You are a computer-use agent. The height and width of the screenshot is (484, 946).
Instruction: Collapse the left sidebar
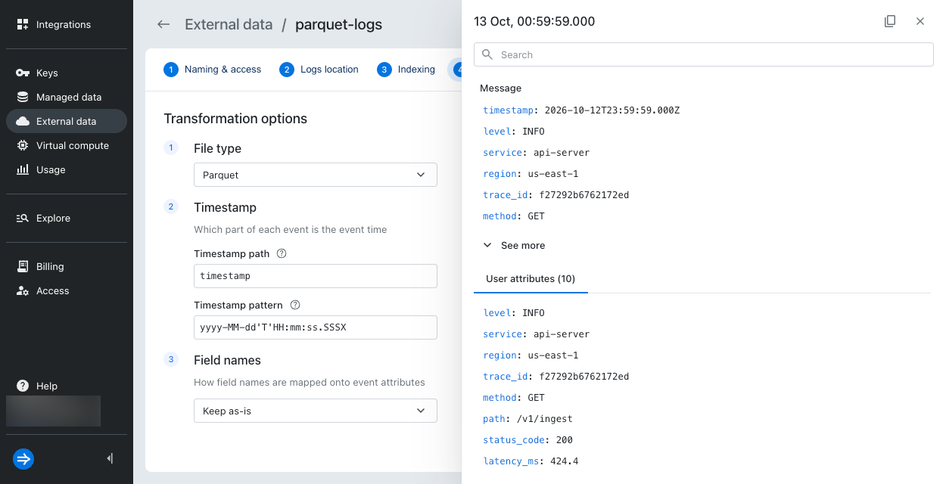click(110, 458)
